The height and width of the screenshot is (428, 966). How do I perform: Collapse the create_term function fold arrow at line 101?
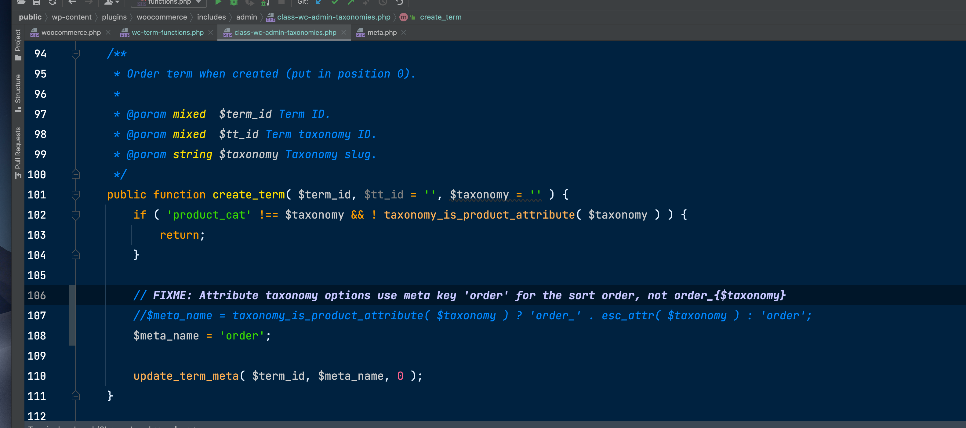click(76, 195)
